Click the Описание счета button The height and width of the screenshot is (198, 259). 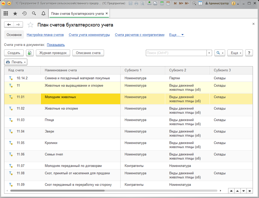click(x=88, y=53)
